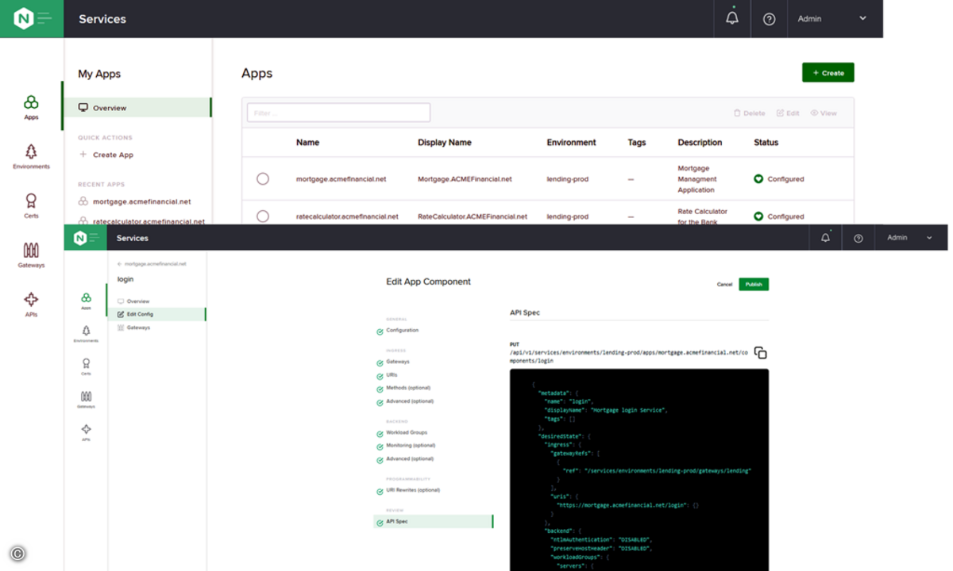This screenshot has height=571, width=953.
Task: Select APIs icon in front window's left sidebar
Action: click(x=86, y=432)
